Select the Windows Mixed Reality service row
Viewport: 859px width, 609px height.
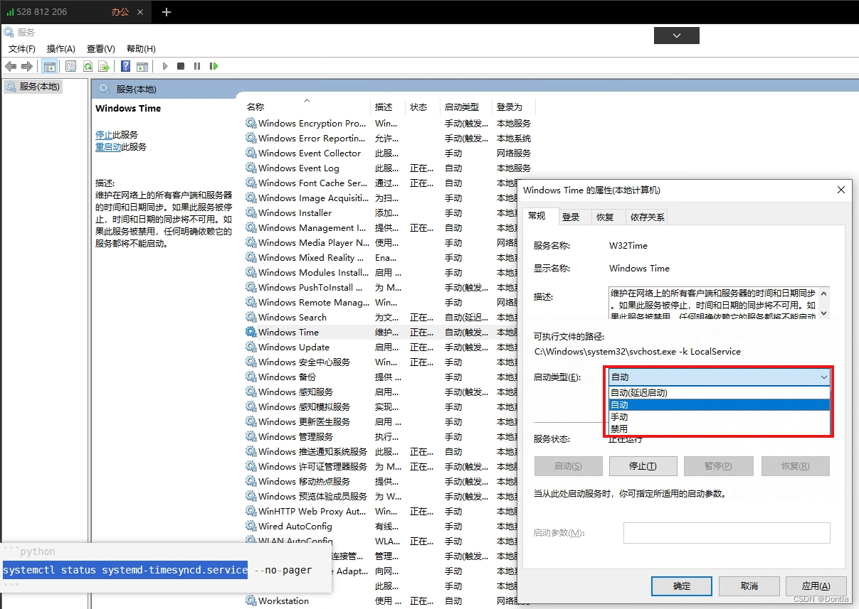381,257
